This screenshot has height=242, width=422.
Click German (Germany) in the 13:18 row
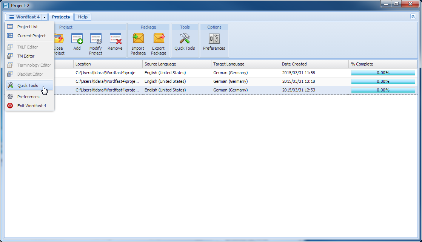[x=230, y=81]
